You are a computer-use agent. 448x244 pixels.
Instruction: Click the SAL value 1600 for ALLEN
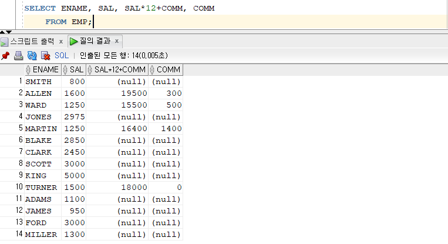[x=74, y=93]
